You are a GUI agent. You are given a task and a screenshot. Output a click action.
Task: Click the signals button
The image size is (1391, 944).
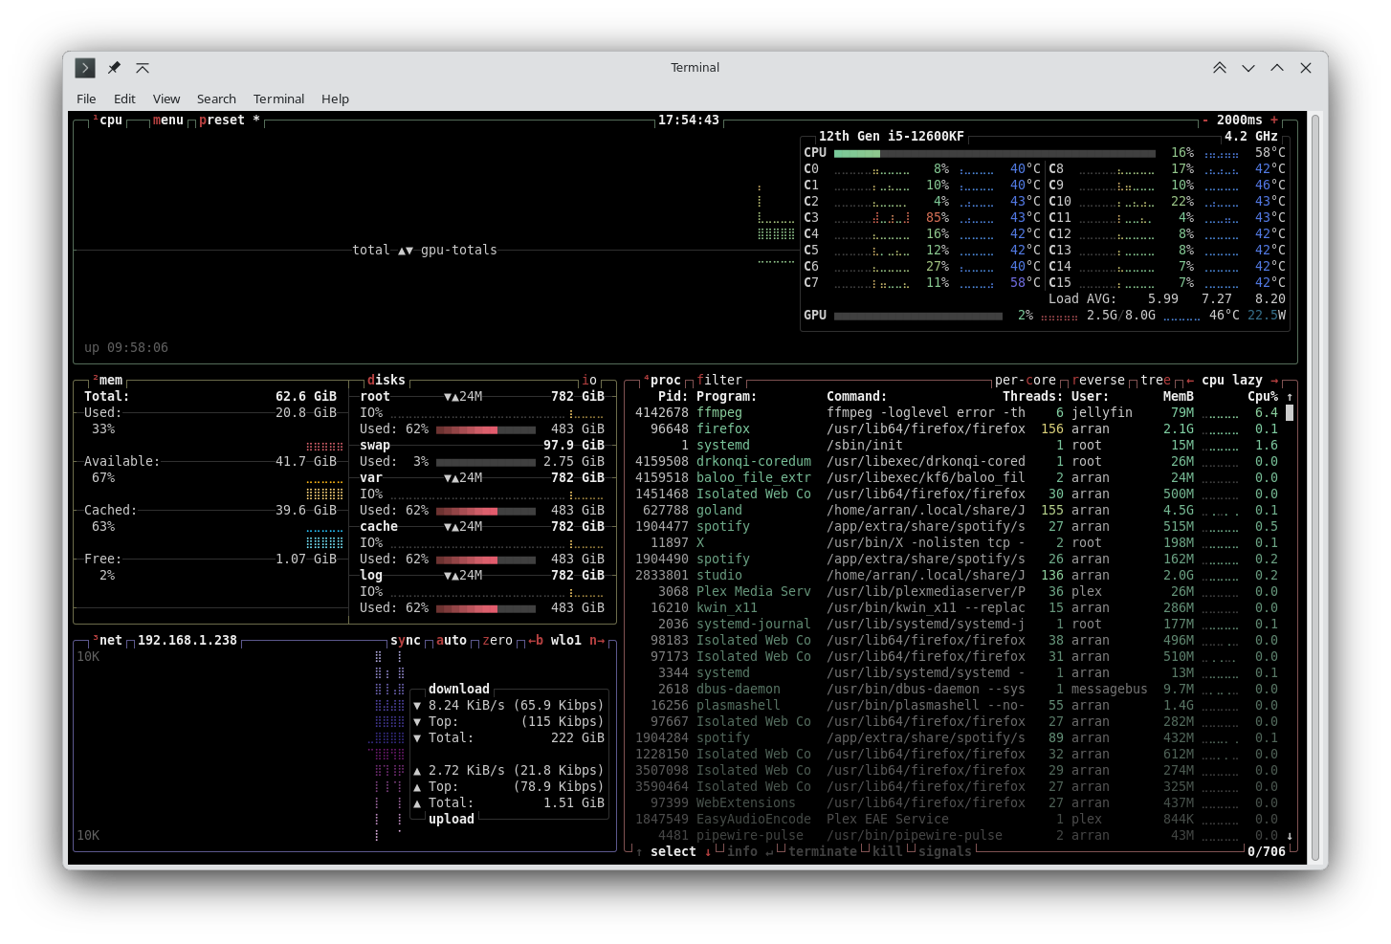(945, 852)
